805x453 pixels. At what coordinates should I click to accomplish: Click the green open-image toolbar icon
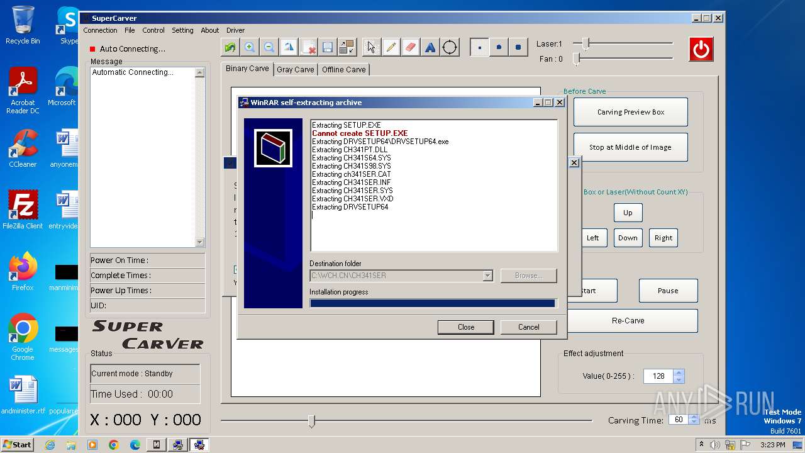[x=230, y=47]
